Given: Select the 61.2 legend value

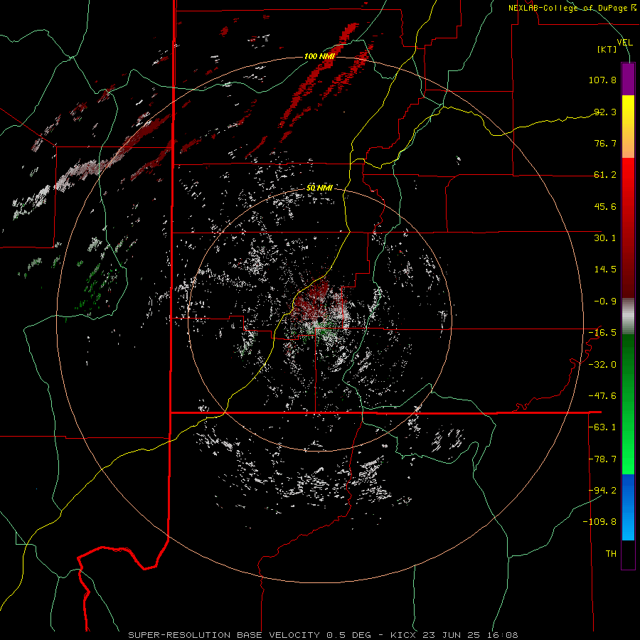Looking at the screenshot, I should [605, 175].
